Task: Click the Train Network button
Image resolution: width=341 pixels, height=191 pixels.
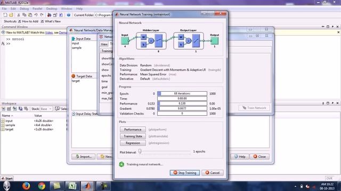Action: (x=254, y=108)
